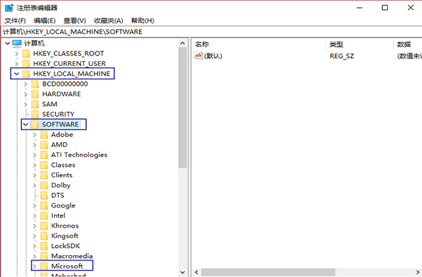This screenshot has width=422, height=277.
Task: Click the 计算机 computer icon
Action: click(x=17, y=44)
